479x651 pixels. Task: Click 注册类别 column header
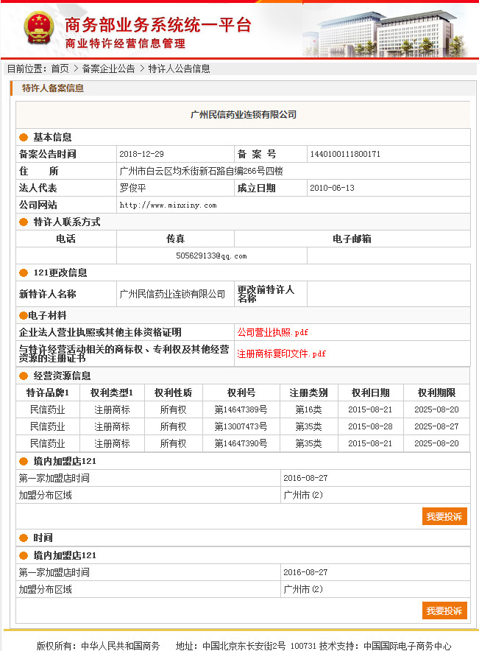pos(308,393)
